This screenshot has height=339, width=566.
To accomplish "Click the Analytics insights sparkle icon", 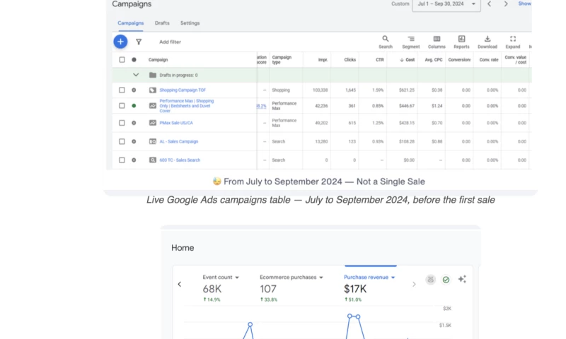I will (462, 279).
